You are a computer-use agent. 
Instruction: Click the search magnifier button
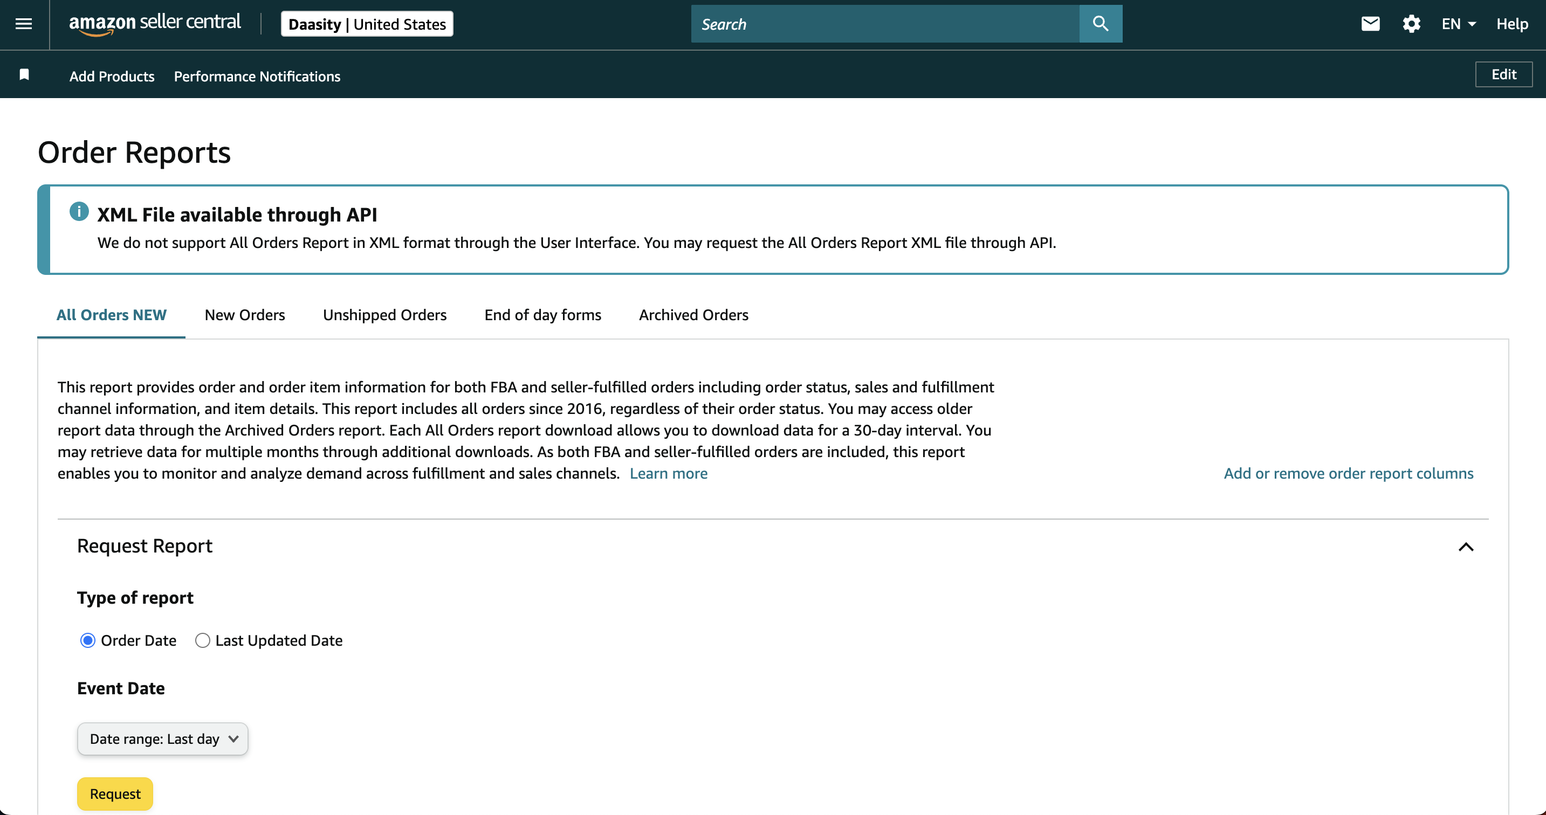click(x=1100, y=23)
